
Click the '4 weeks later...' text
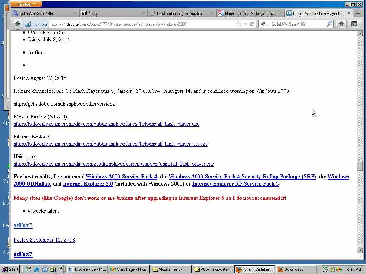[x=44, y=211]
